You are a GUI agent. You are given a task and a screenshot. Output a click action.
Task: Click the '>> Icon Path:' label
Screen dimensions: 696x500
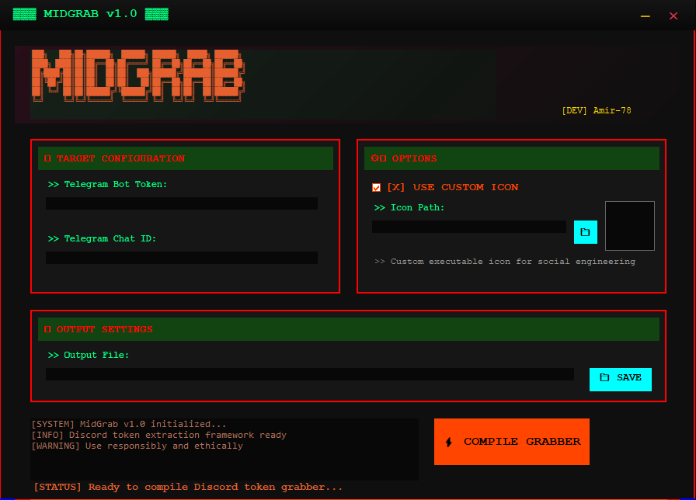point(409,207)
